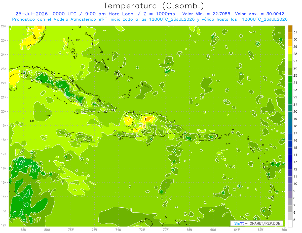Select the date text "25-Jul-2026"

(32, 14)
